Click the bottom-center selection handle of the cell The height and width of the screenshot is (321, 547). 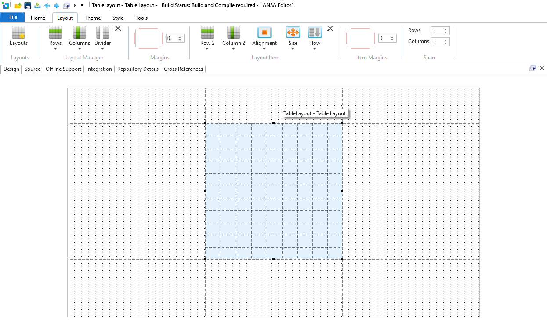coord(273,259)
